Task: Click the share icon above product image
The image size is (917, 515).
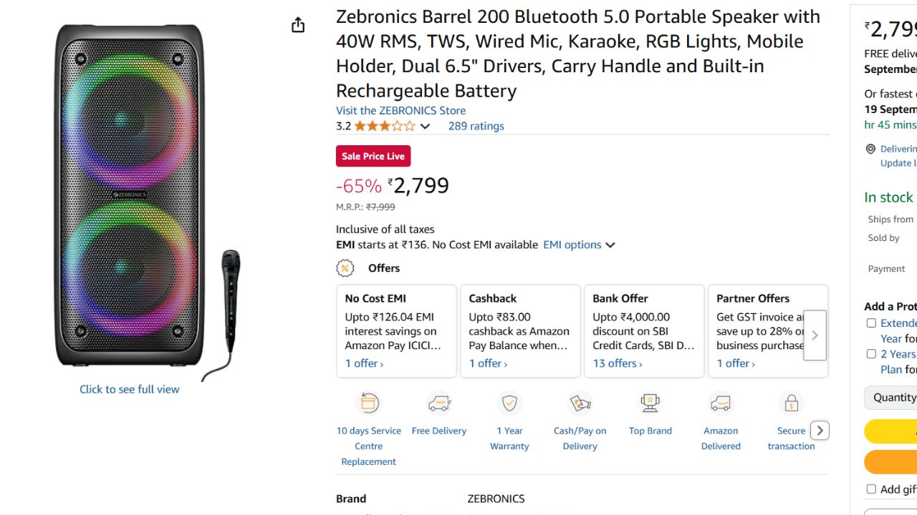Action: [x=298, y=25]
